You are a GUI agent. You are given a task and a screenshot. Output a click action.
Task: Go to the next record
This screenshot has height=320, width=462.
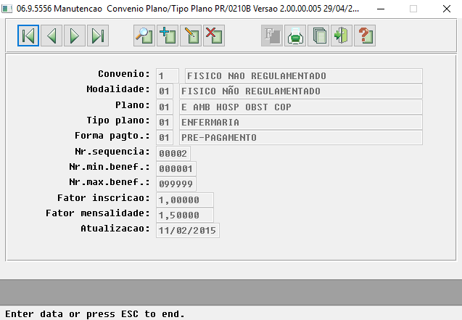pyautogui.click(x=75, y=36)
